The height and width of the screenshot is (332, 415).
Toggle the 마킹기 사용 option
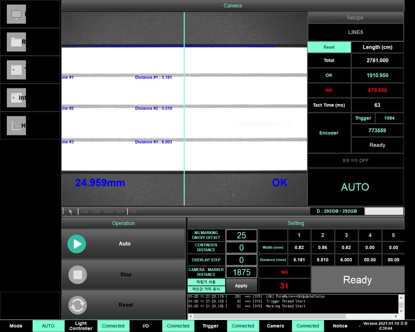coord(206,282)
